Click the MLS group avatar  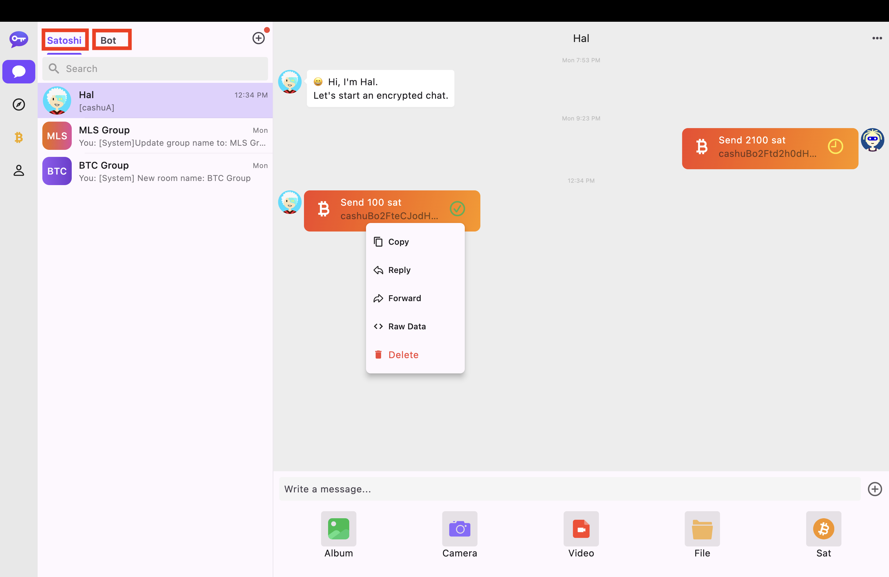point(57,136)
